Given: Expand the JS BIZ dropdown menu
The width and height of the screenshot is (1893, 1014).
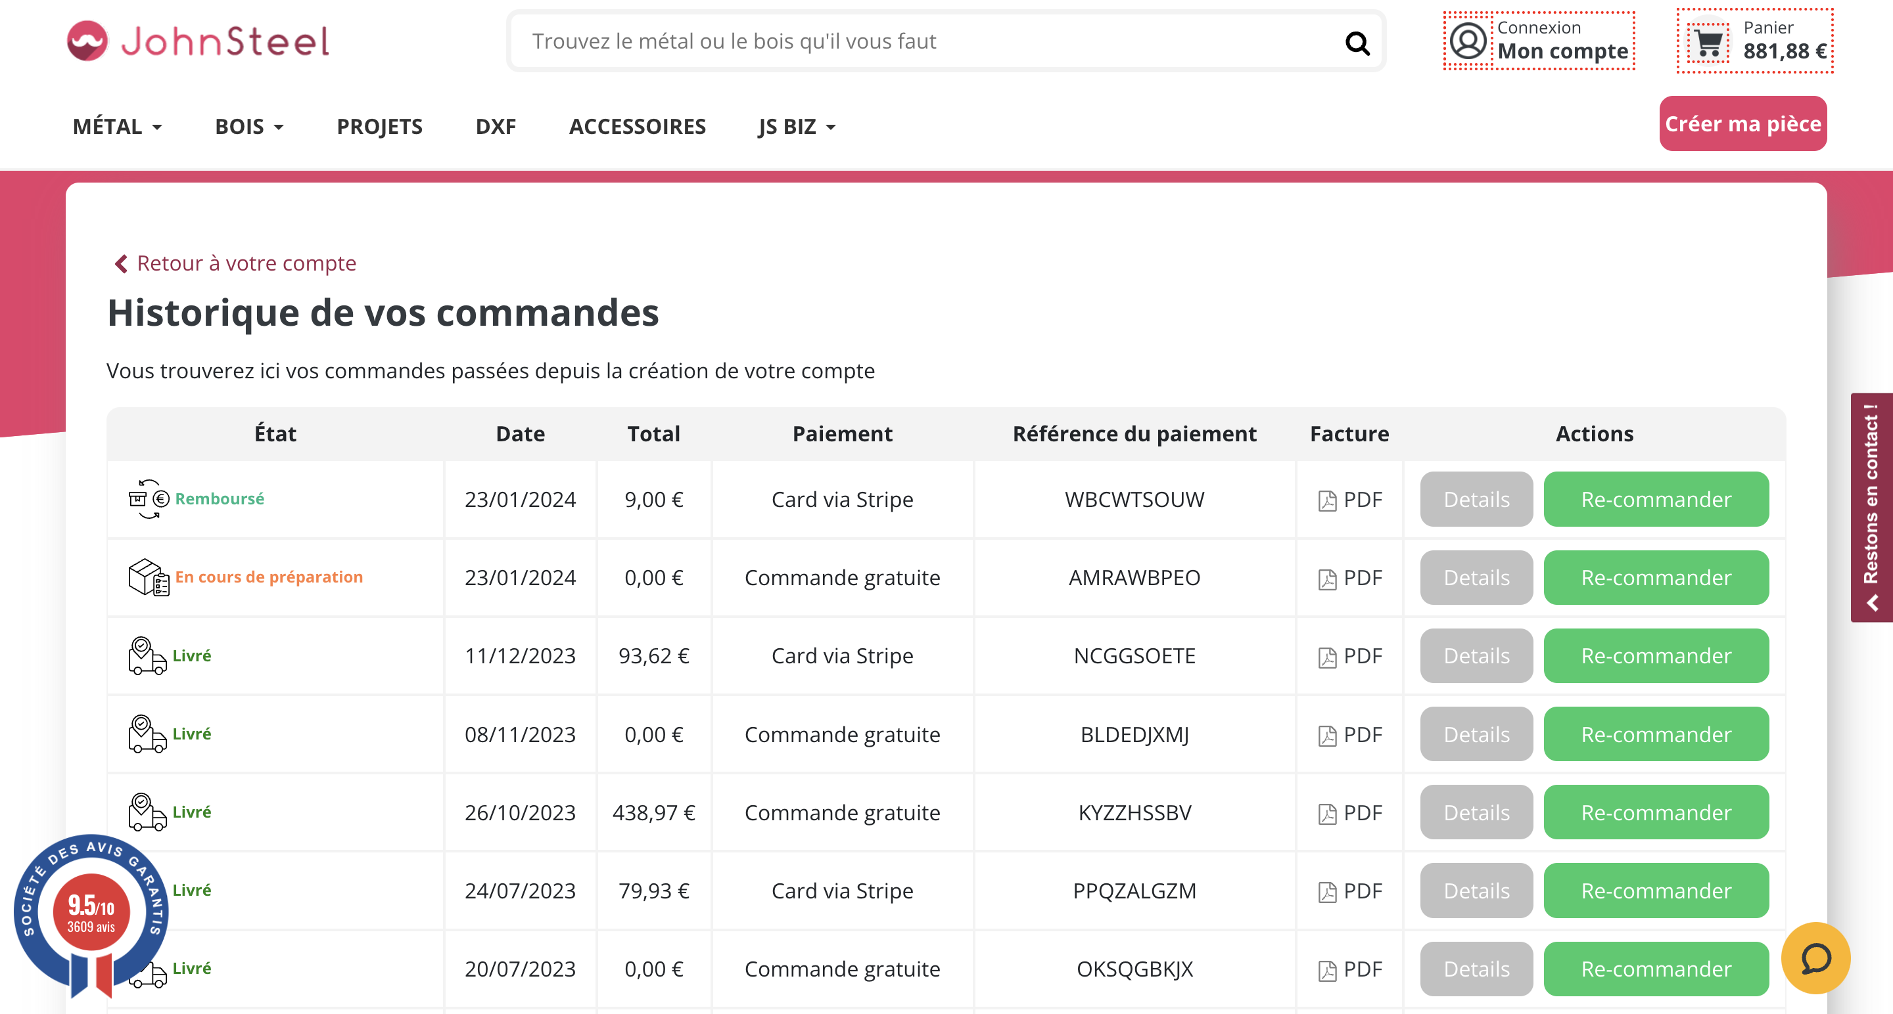Looking at the screenshot, I should (x=797, y=127).
